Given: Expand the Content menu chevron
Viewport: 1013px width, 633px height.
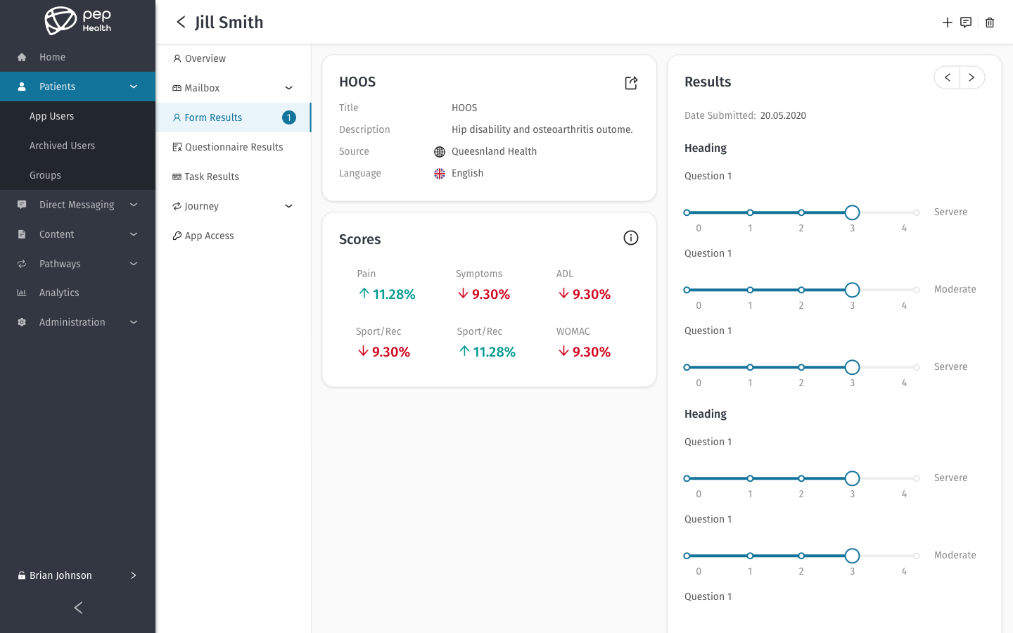Looking at the screenshot, I should (x=134, y=234).
